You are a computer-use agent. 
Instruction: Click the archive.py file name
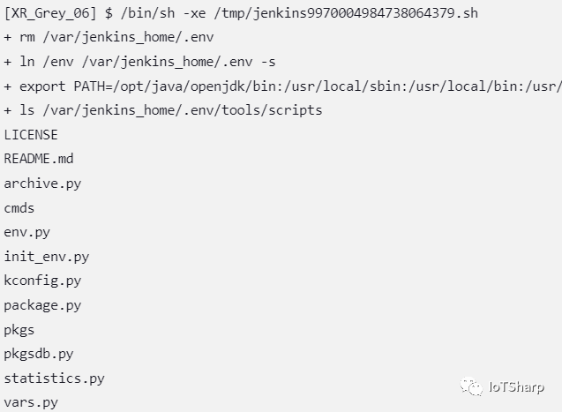(41, 184)
